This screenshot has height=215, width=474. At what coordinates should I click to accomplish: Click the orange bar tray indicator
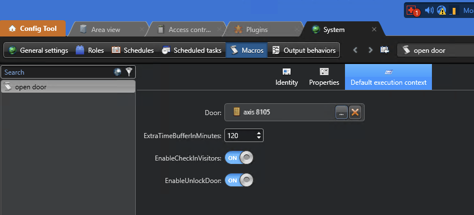tap(453, 11)
